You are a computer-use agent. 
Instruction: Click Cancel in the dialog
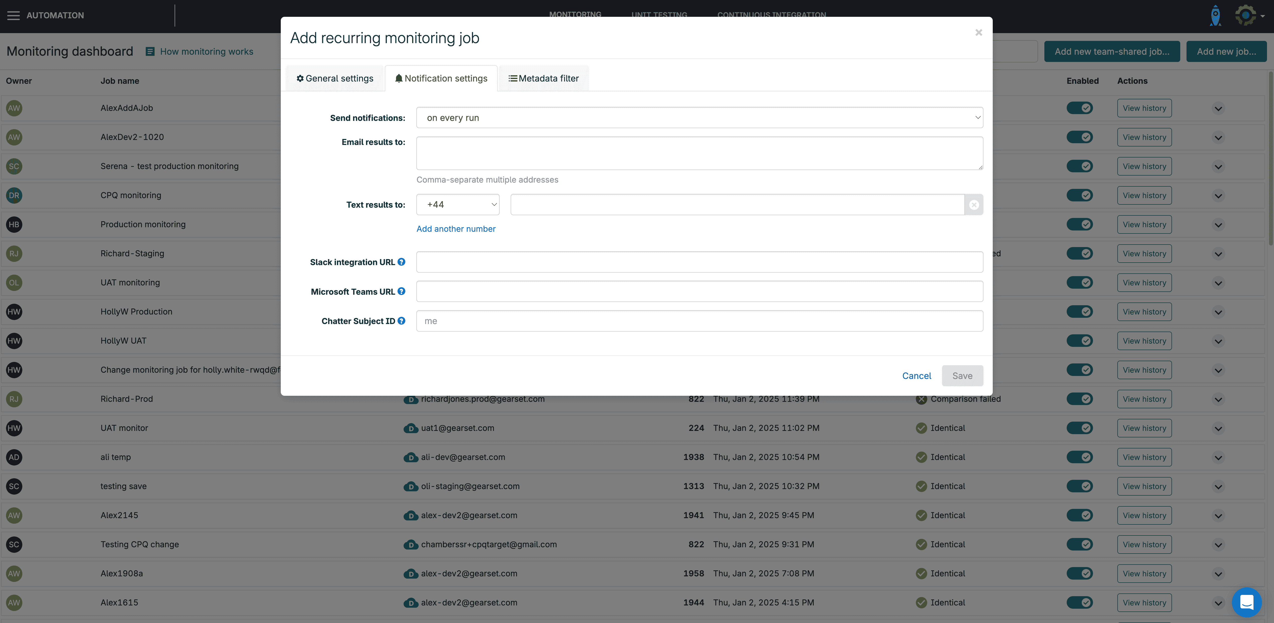click(x=916, y=376)
